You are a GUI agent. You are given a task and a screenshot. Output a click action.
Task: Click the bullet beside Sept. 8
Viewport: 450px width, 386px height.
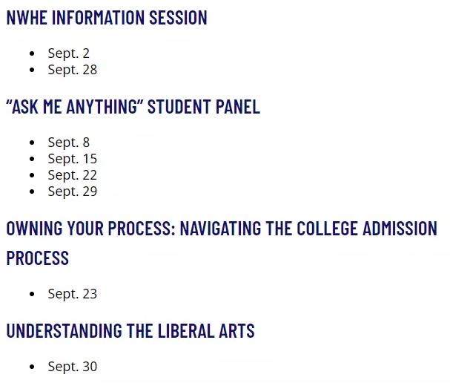click(32, 143)
